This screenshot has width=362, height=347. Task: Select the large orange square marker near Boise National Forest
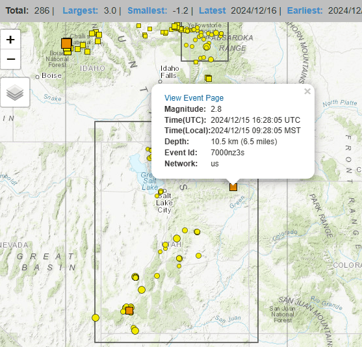click(66, 44)
